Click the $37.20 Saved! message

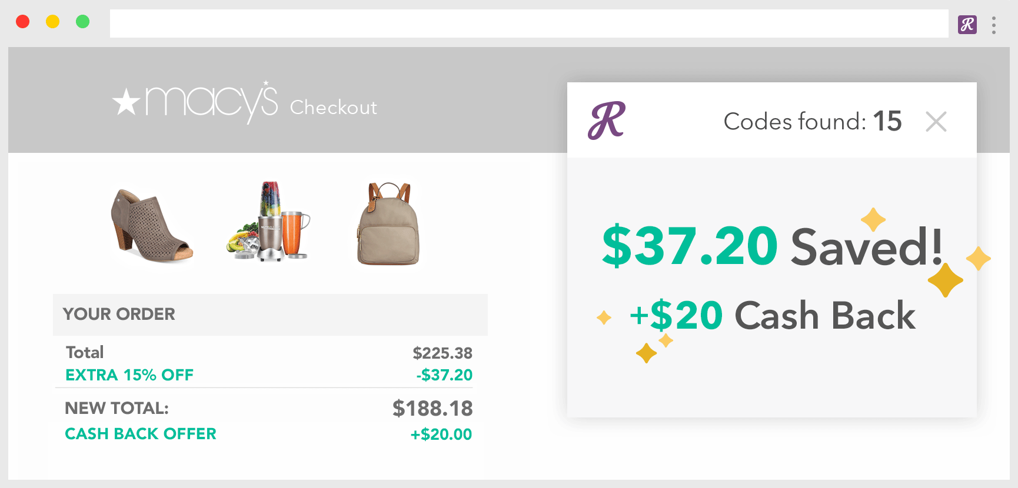tap(772, 246)
